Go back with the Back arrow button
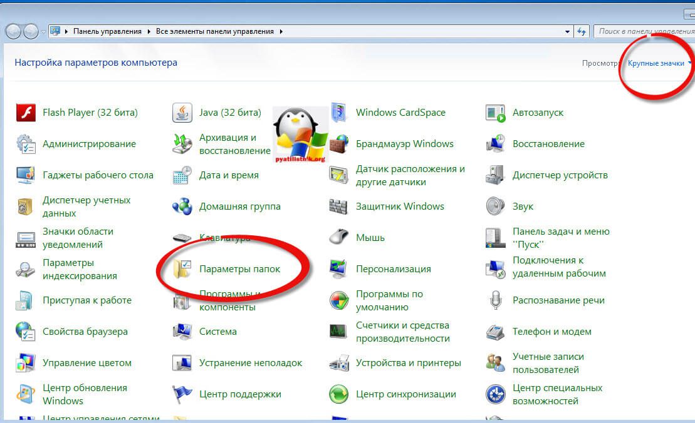 [13, 31]
